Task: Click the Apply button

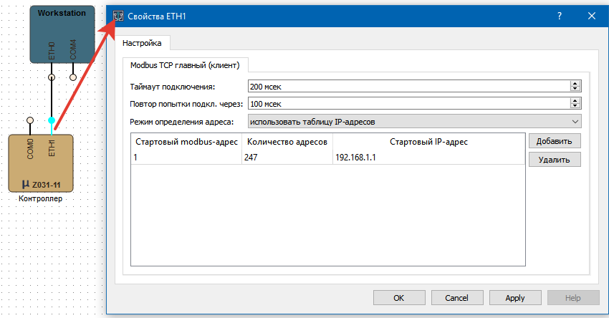Action: pos(515,298)
